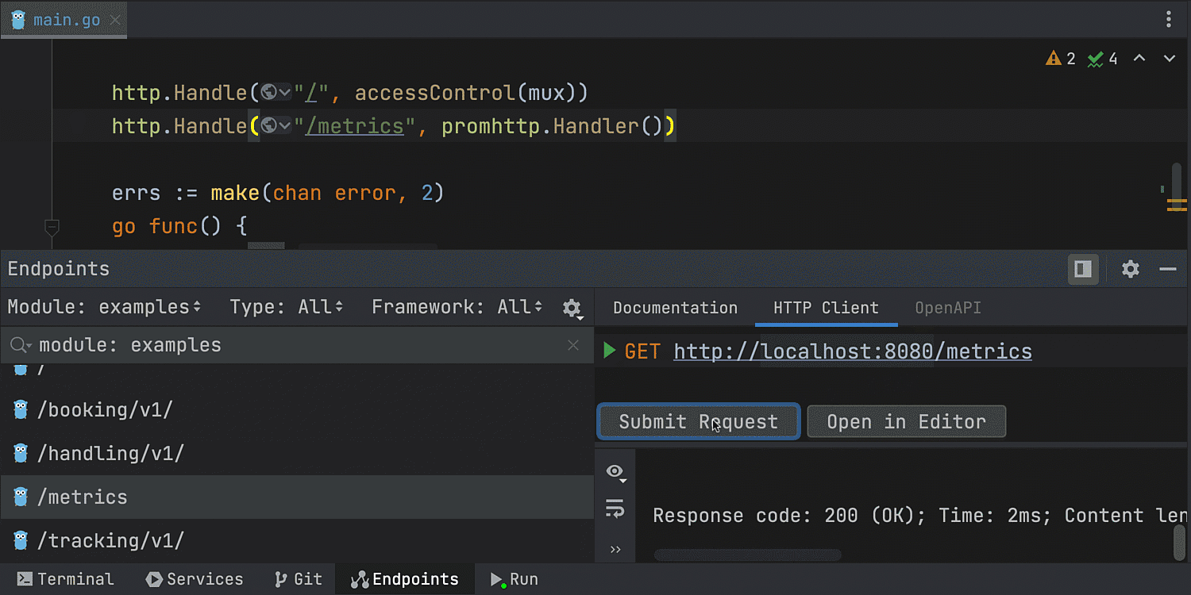
Task: Jump to previous highlighted problem arrow
Action: coord(1139,59)
